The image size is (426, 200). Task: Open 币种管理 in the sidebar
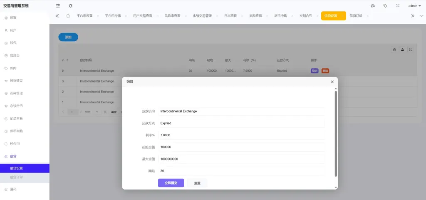click(25, 93)
